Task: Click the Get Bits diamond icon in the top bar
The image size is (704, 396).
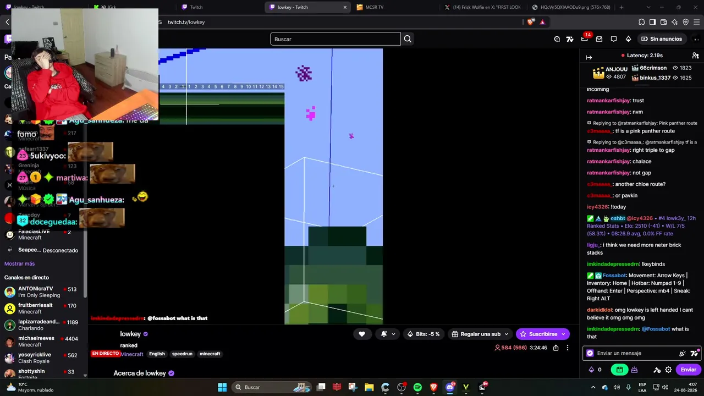Action: point(628,39)
